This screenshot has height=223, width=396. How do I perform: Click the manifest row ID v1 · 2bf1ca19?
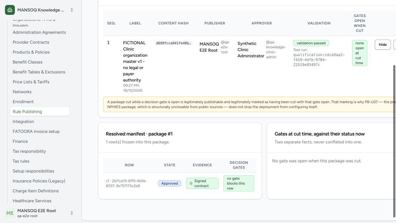point(126,183)
